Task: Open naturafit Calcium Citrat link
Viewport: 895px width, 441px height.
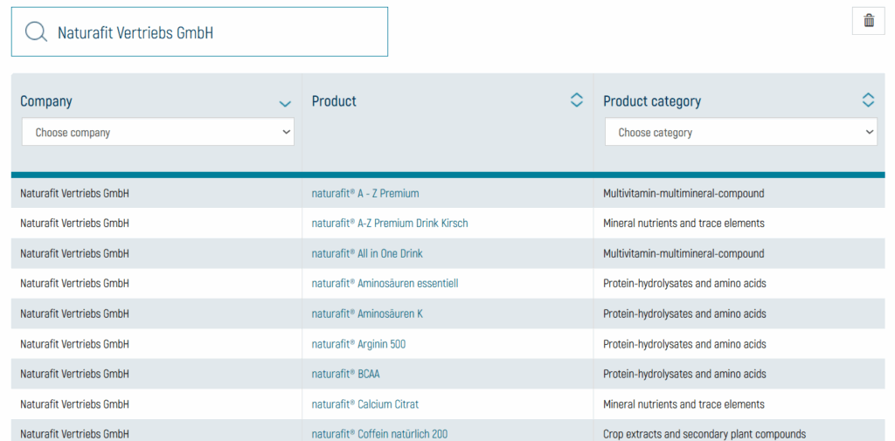Action: (x=364, y=404)
